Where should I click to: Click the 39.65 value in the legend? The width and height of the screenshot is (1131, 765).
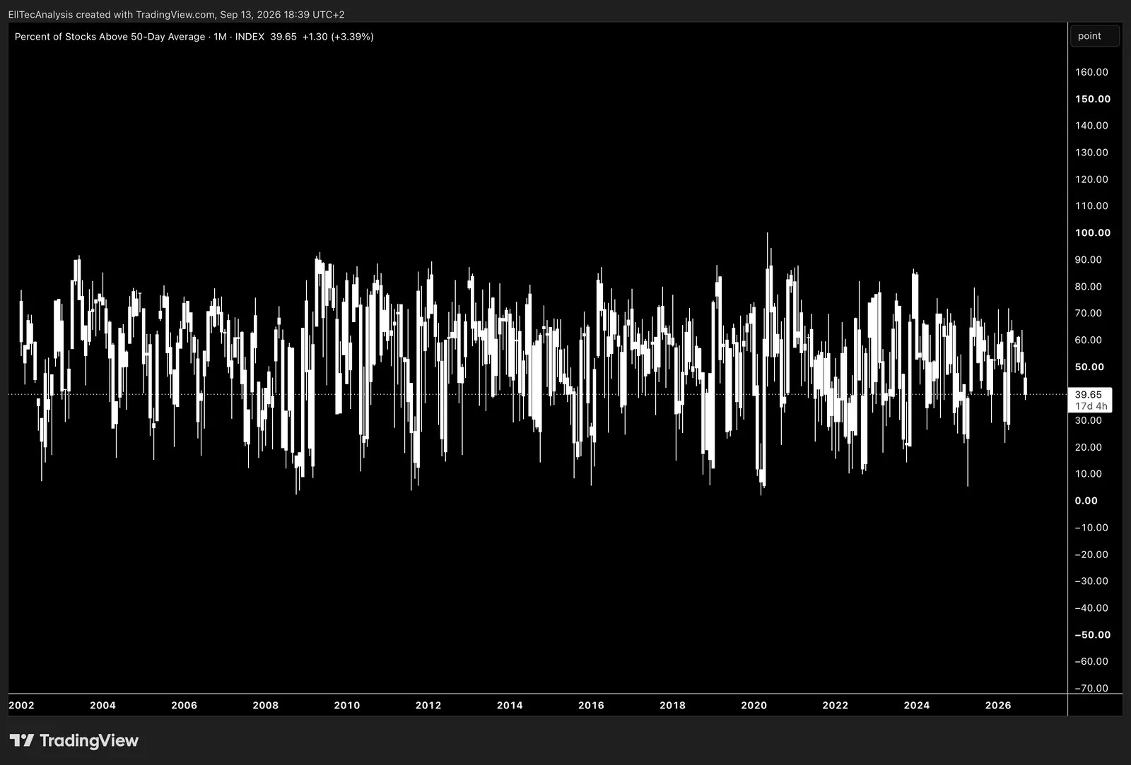pos(283,37)
